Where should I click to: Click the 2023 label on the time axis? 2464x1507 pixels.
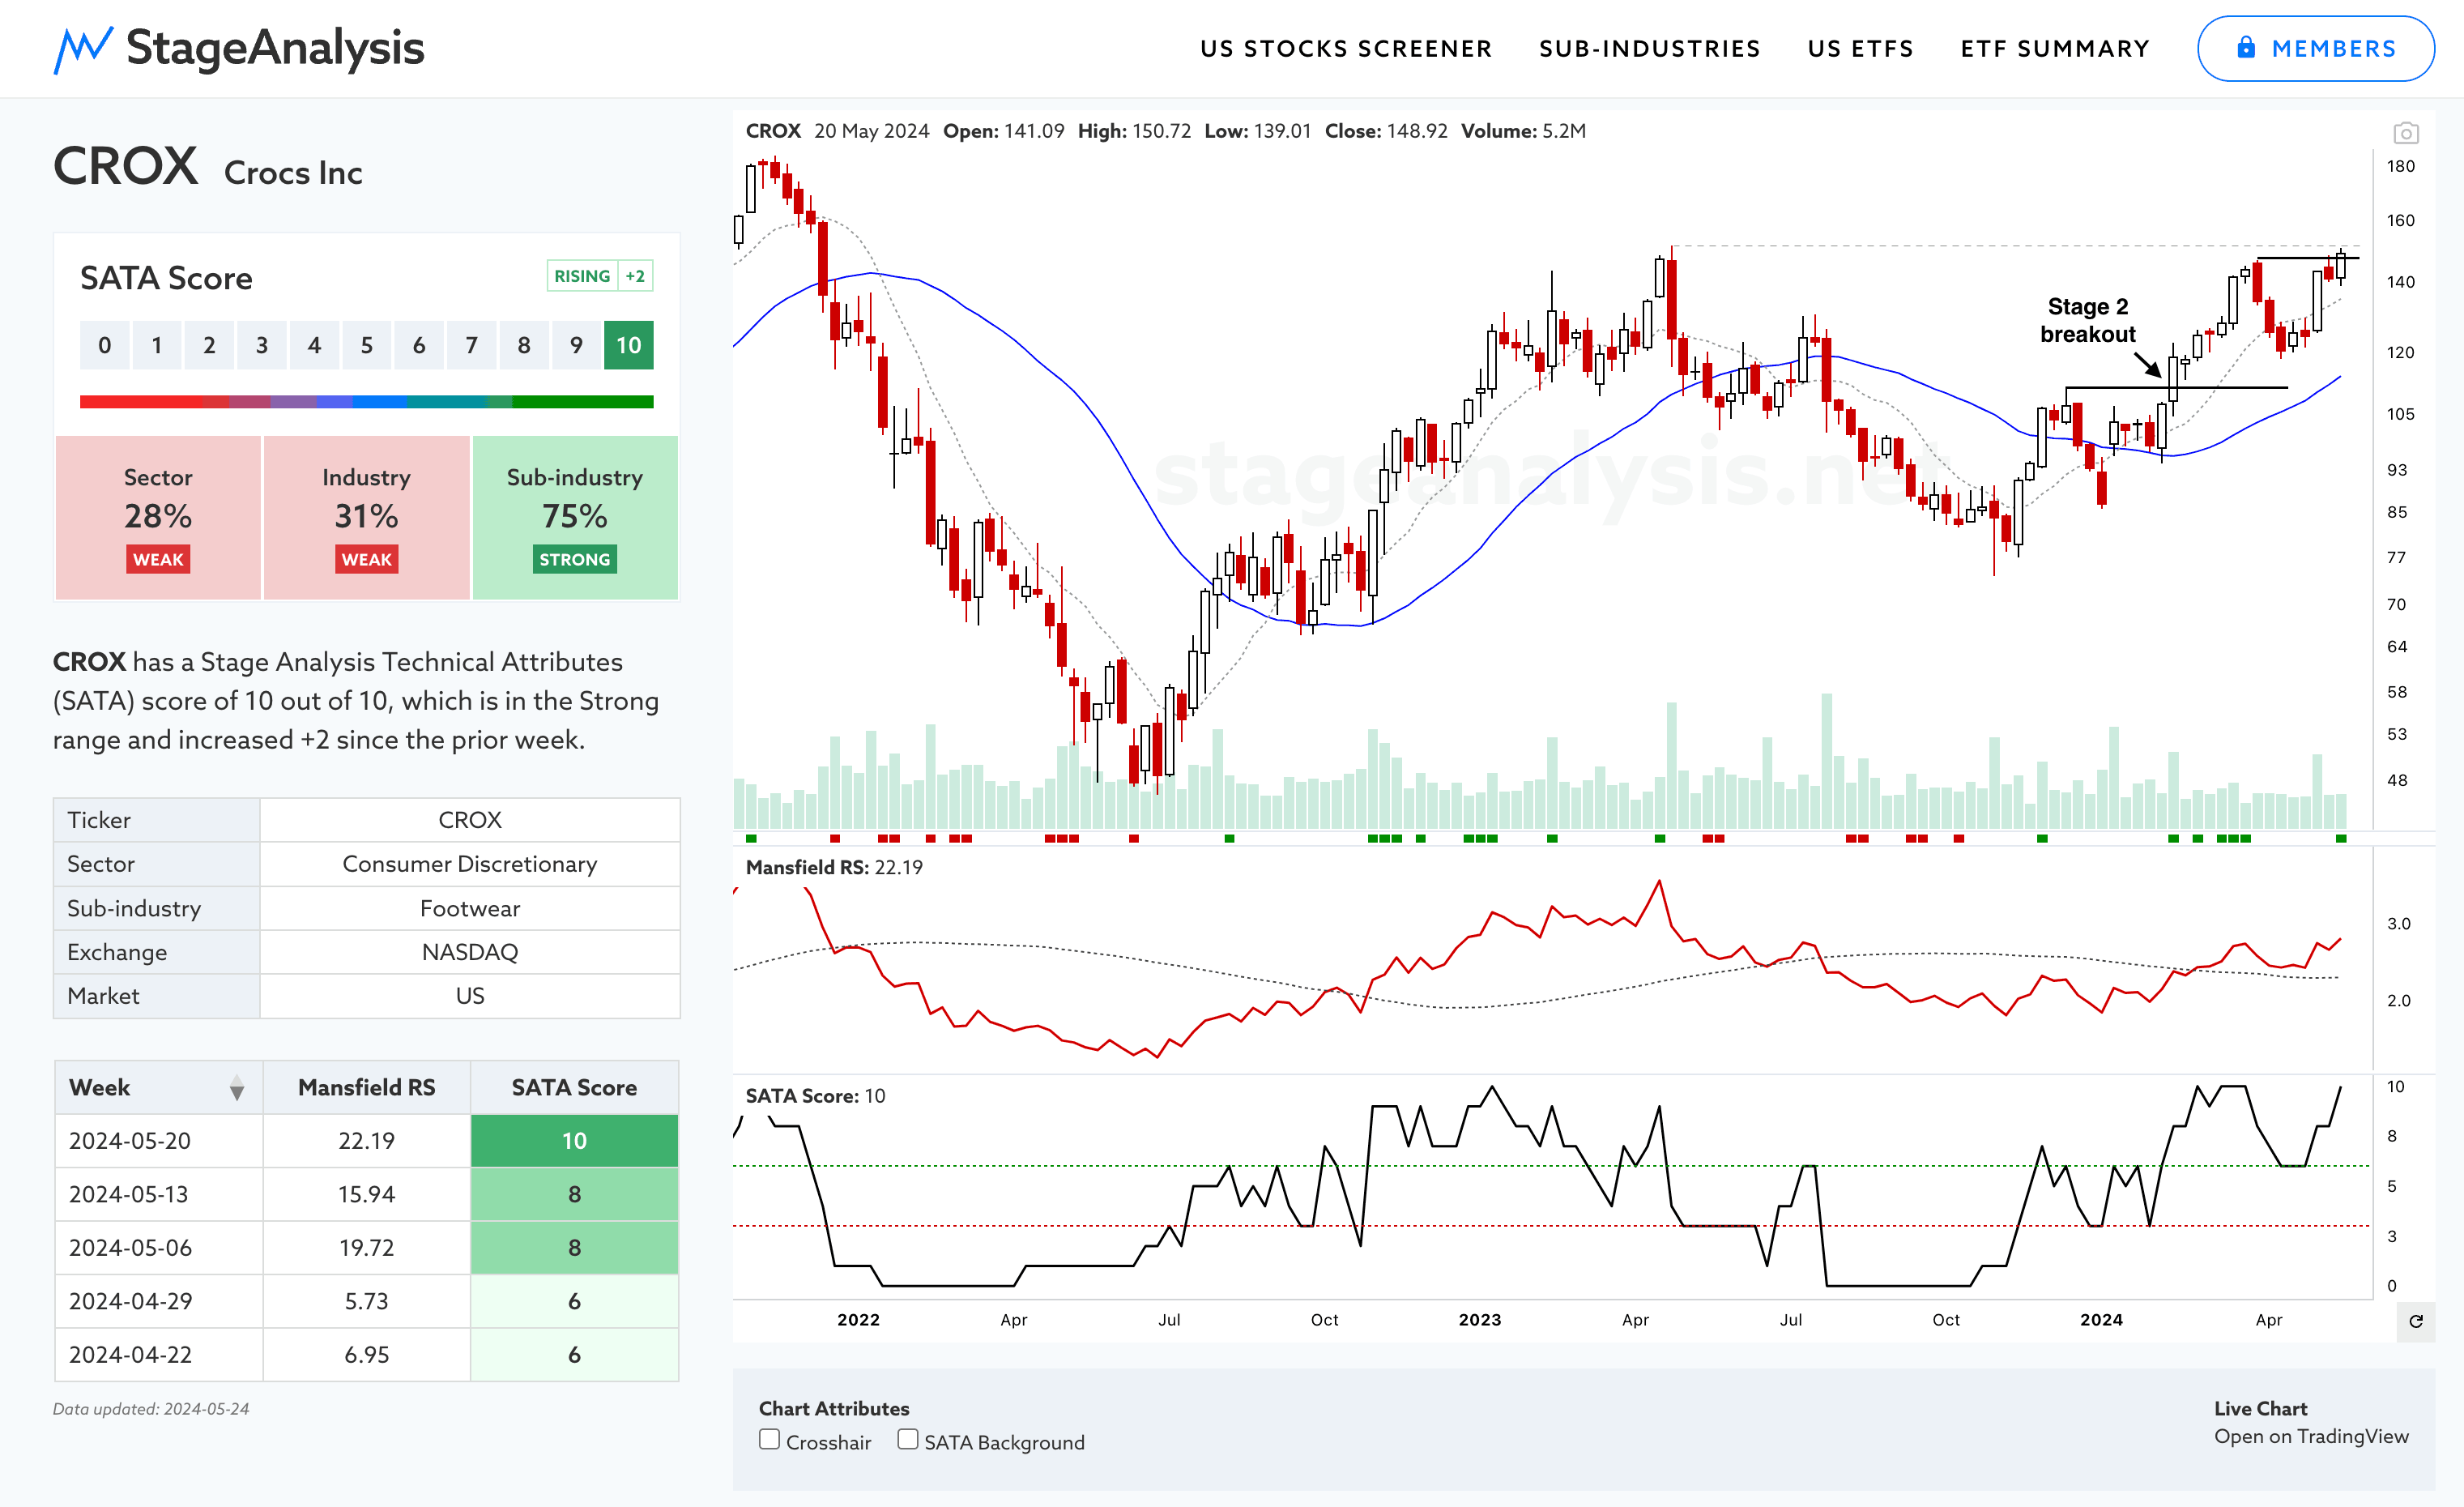(x=1480, y=1320)
